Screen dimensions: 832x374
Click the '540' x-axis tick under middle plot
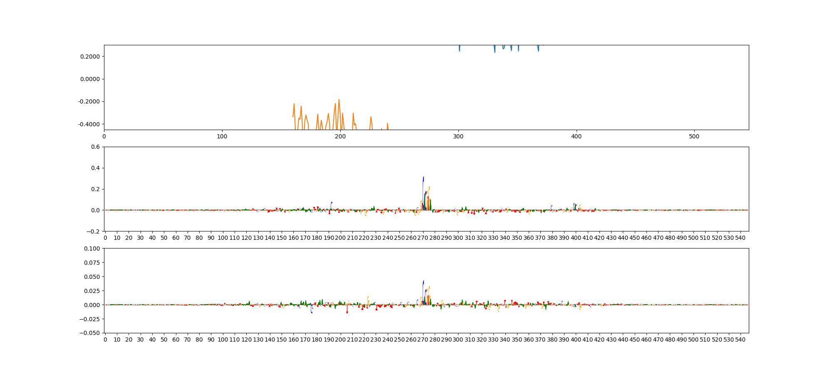(x=740, y=238)
